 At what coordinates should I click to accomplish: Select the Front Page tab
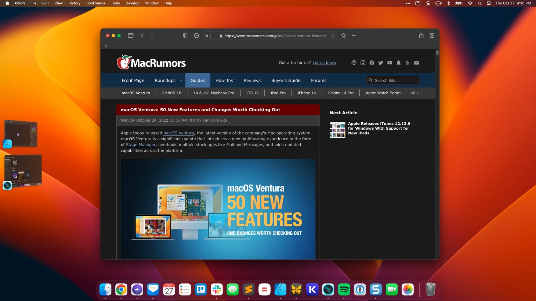click(133, 81)
